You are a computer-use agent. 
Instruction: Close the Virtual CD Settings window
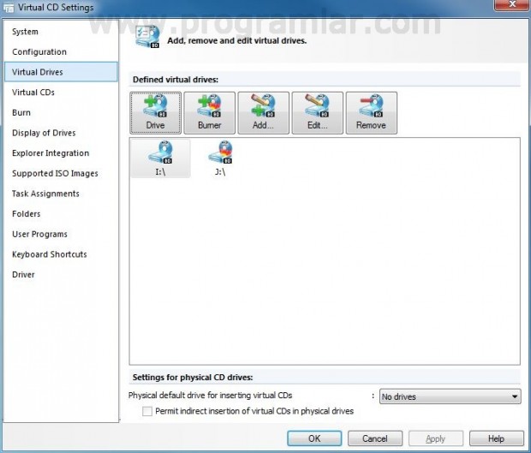pyautogui.click(x=512, y=5)
